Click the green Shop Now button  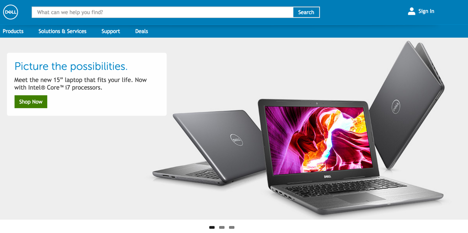click(x=31, y=102)
